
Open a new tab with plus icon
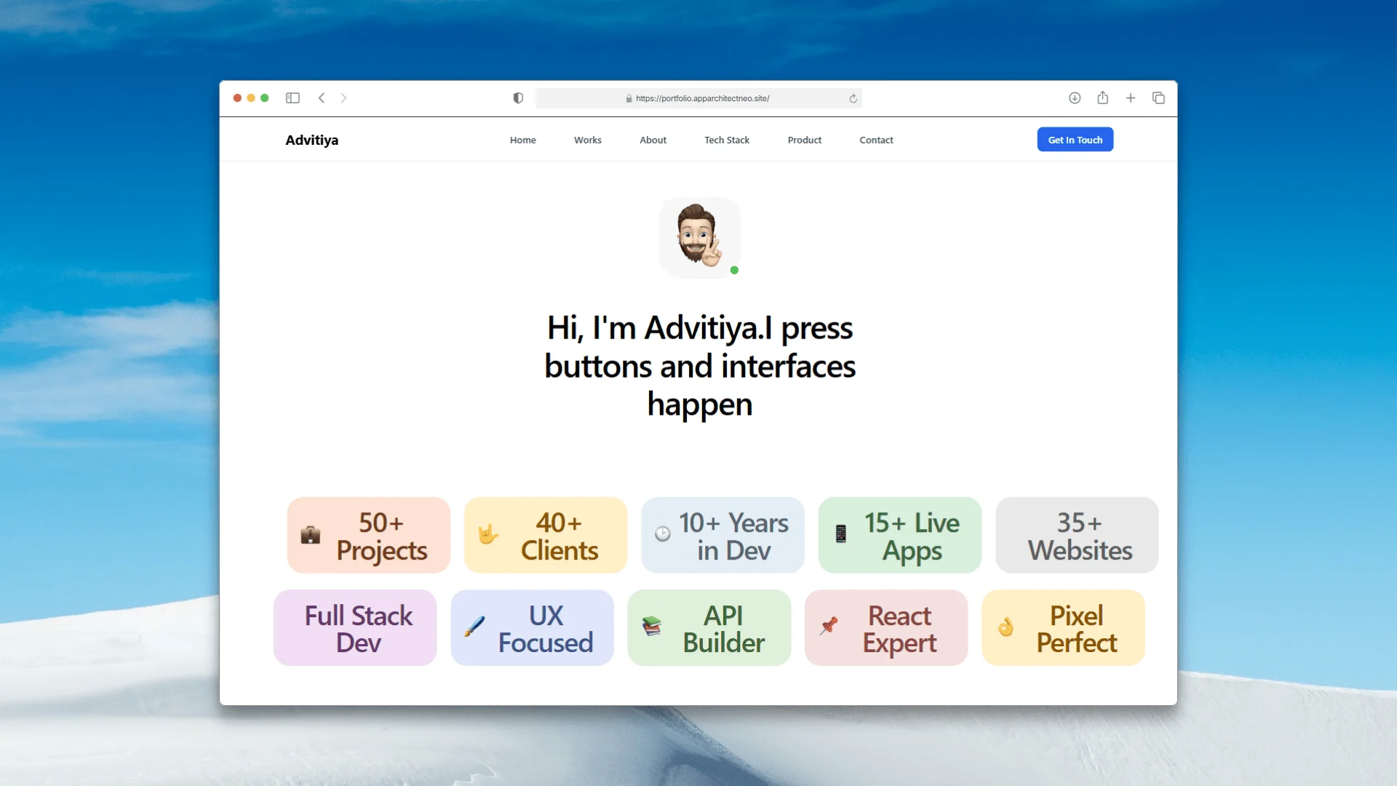1130,98
